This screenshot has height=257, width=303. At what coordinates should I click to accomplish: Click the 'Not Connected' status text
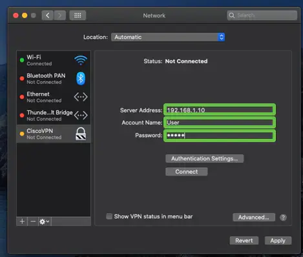(x=186, y=61)
